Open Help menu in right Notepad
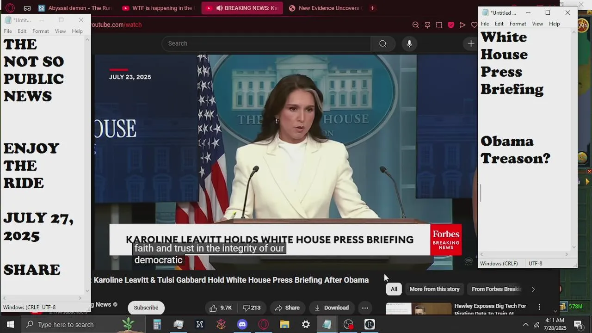592x333 pixels. 555,24
